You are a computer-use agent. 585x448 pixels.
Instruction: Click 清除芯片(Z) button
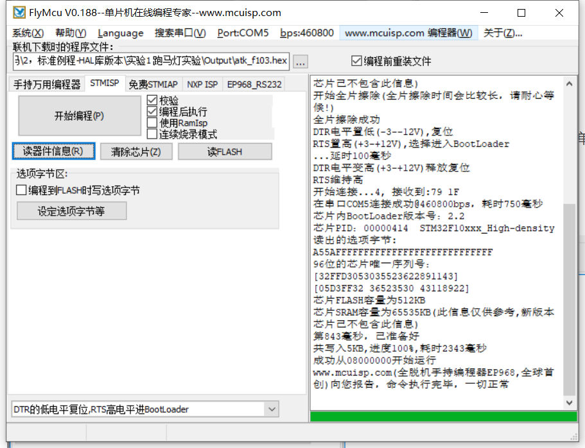[x=136, y=152]
